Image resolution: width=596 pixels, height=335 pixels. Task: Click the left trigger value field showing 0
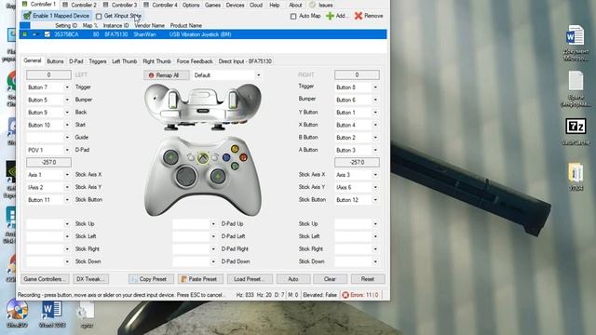(x=48, y=74)
